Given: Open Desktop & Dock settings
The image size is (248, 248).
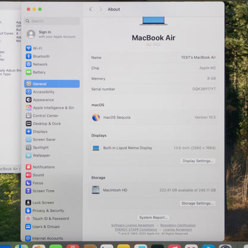Looking at the screenshot, I should tap(52, 123).
